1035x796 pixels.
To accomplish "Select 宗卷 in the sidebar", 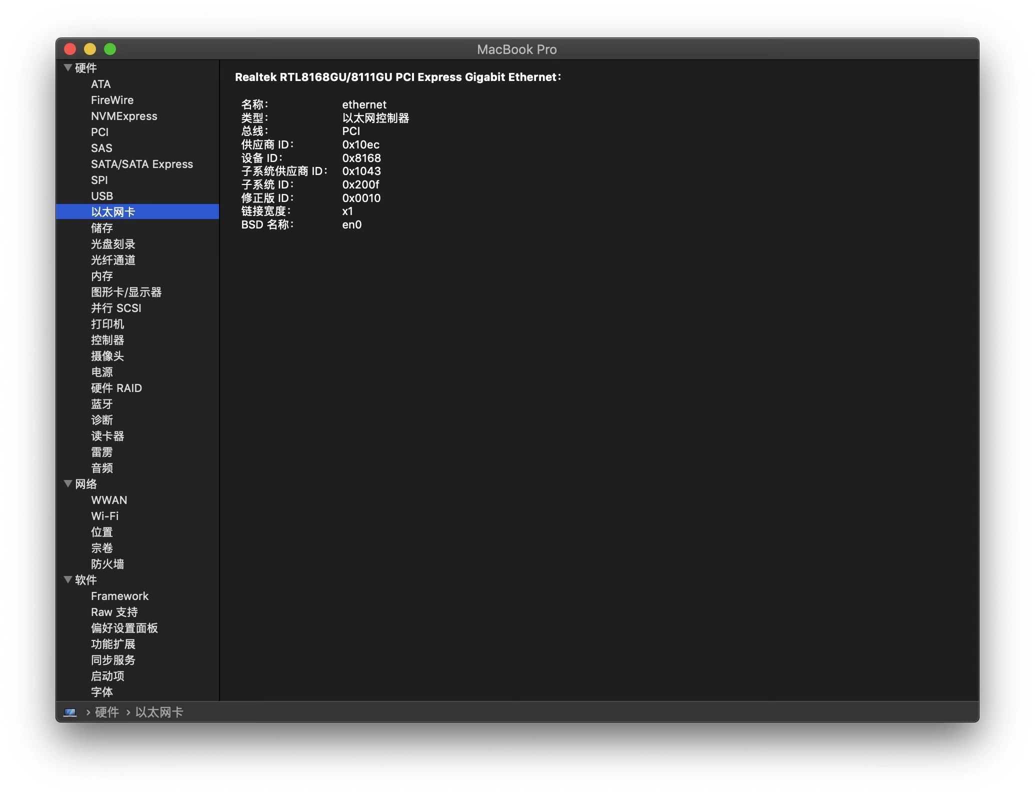I will click(102, 548).
